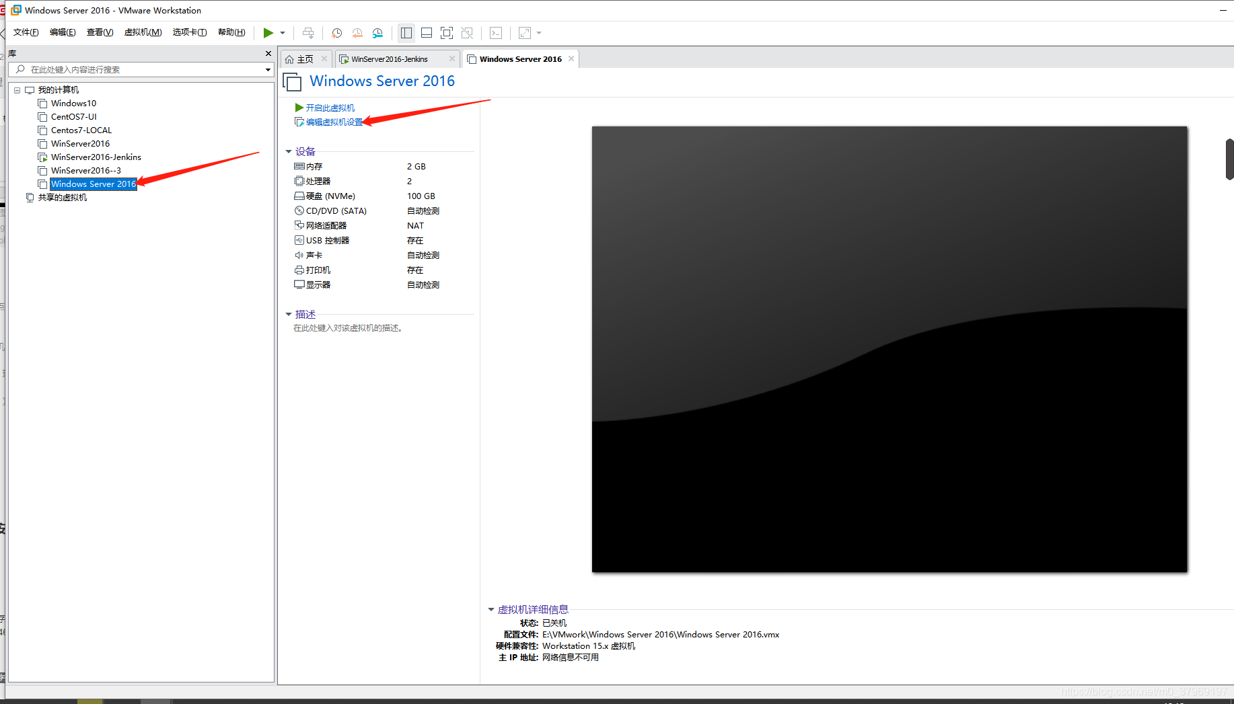Image resolution: width=1234 pixels, height=704 pixels.
Task: Select Windows10 virtual machine in library
Action: point(73,104)
